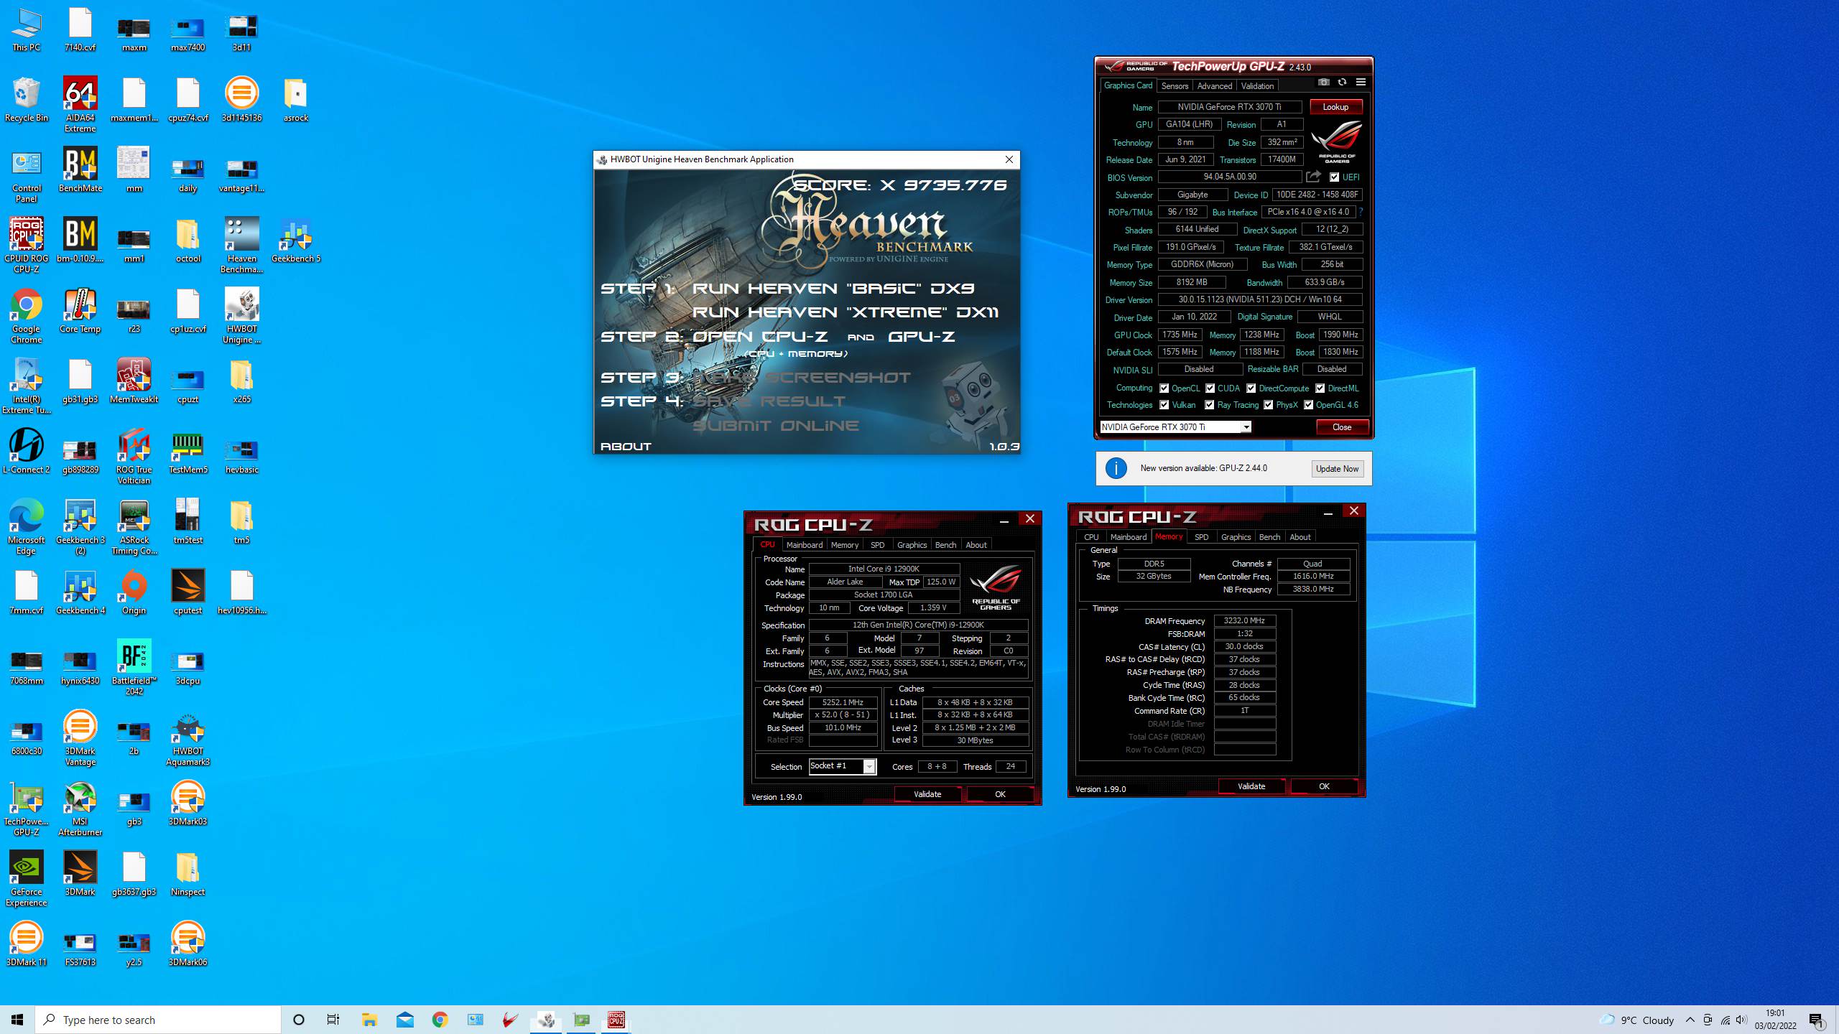The image size is (1839, 1034).
Task: Click Run Heaven "Xtreme" DX11 option
Action: (x=846, y=312)
